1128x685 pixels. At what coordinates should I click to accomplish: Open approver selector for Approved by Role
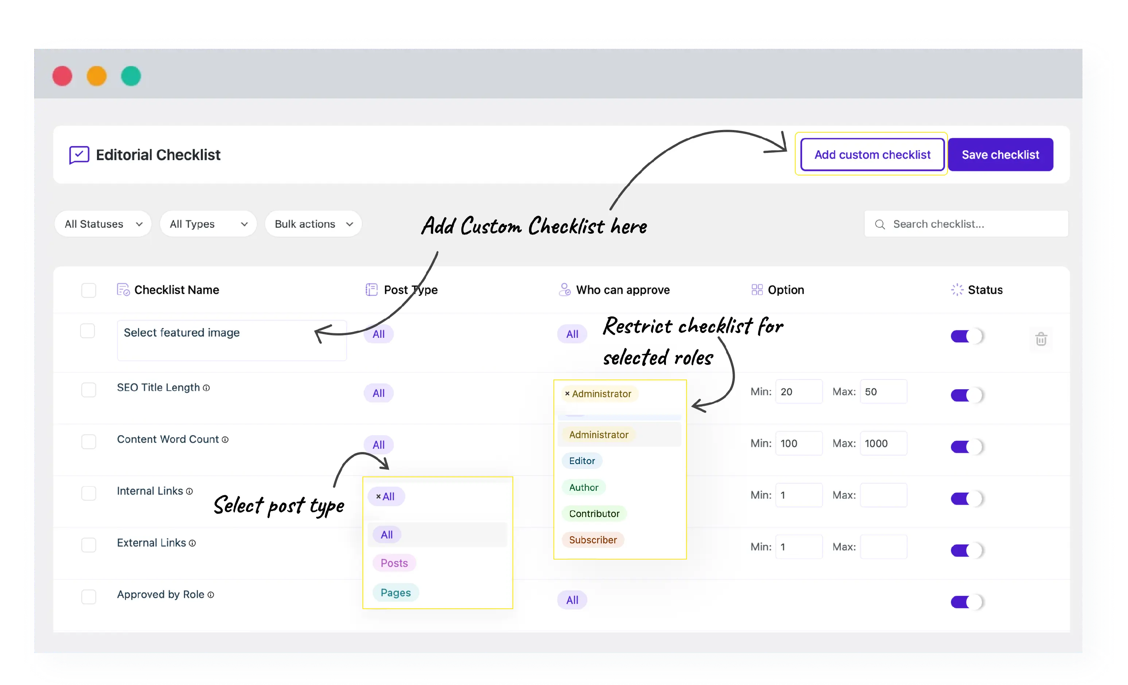click(572, 600)
